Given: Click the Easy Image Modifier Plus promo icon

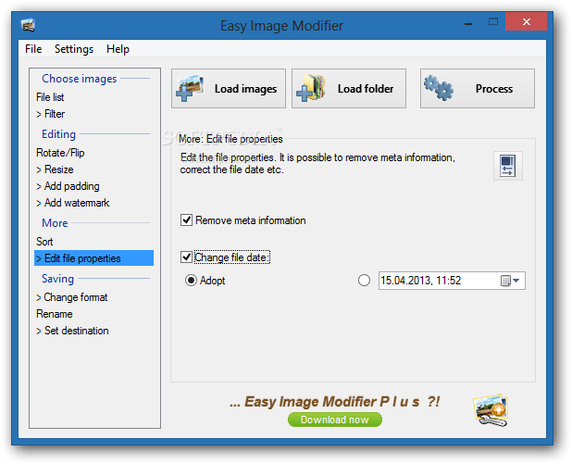Looking at the screenshot, I should [x=491, y=410].
